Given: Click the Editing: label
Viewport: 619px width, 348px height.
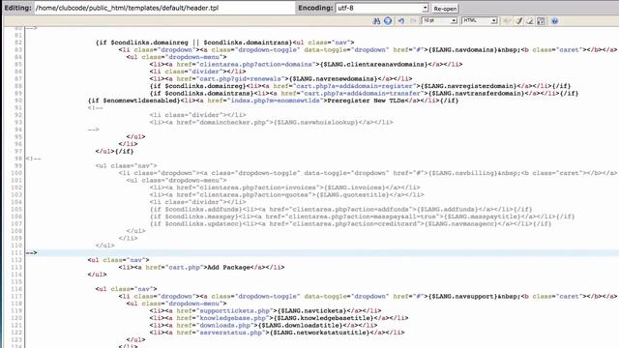Looking at the screenshot, I should [x=17, y=8].
